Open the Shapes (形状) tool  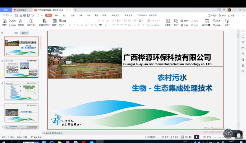point(176,21)
